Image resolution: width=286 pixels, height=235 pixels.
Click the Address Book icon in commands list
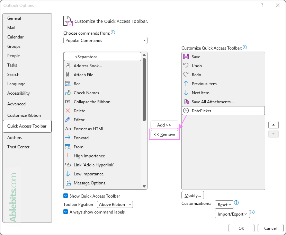pyautogui.click(x=68, y=66)
